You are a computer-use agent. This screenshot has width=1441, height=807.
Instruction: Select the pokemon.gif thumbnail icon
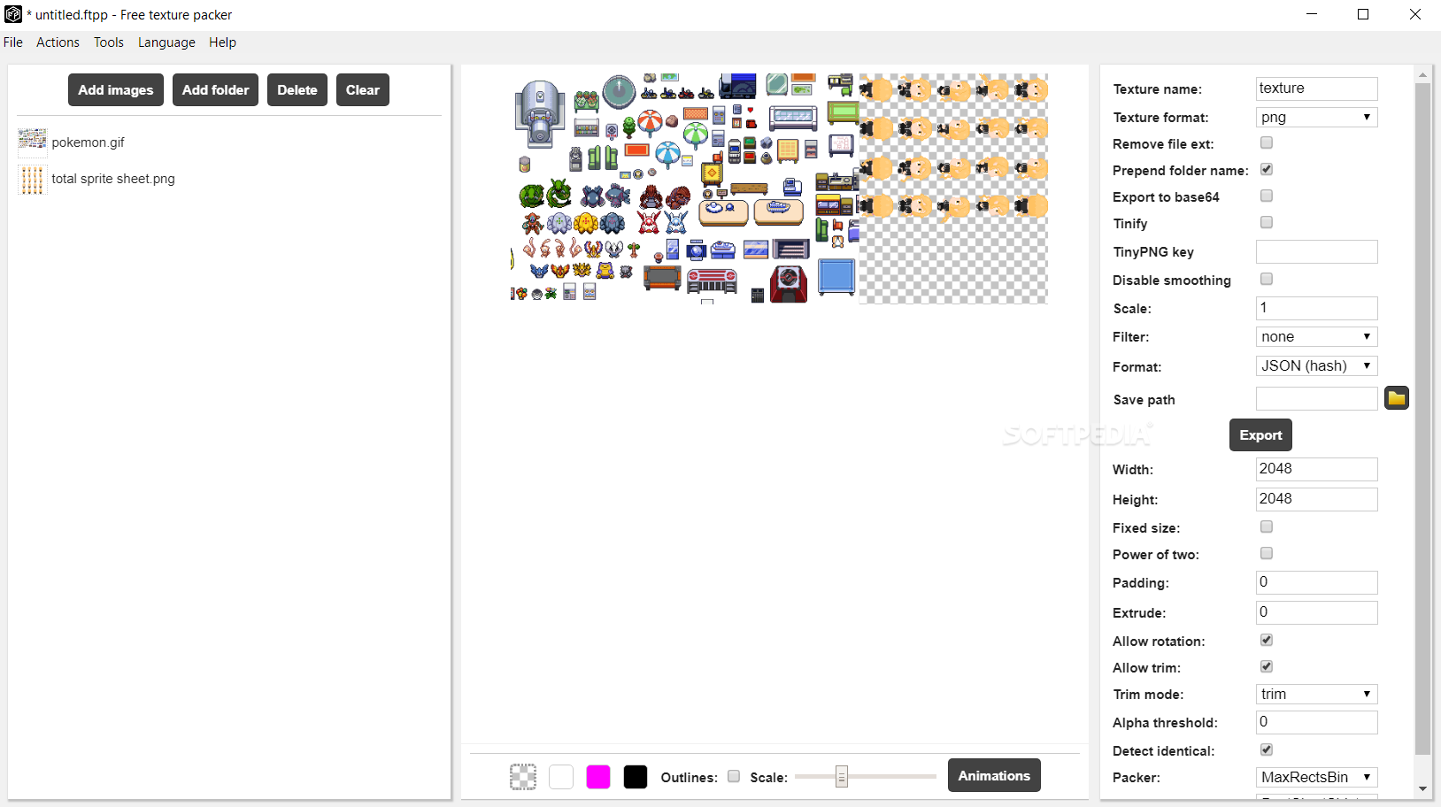[32, 142]
